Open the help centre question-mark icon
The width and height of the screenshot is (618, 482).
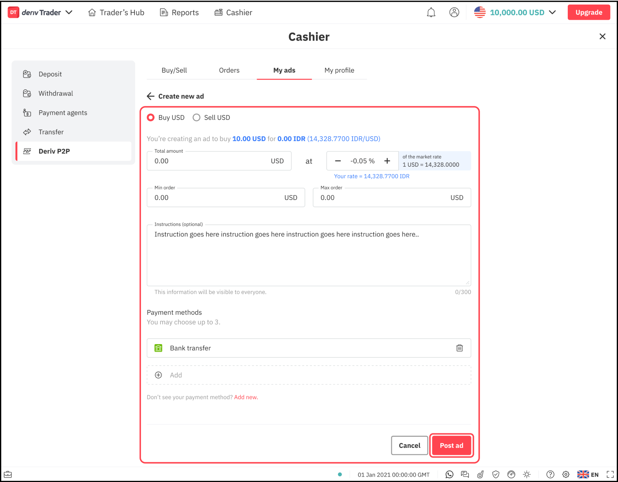pyautogui.click(x=550, y=475)
